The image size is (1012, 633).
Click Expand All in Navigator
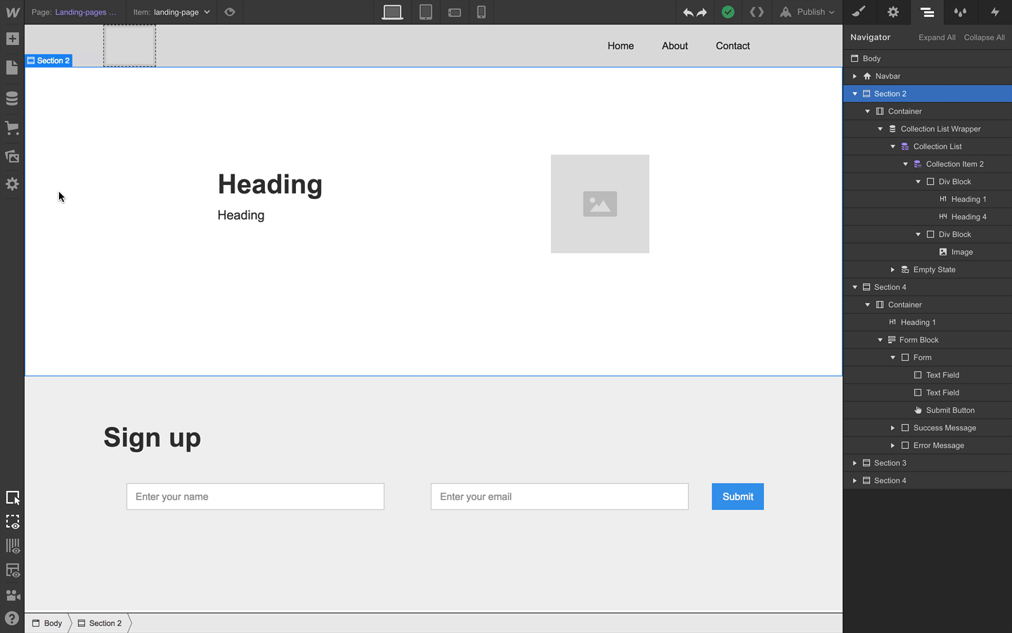(937, 37)
